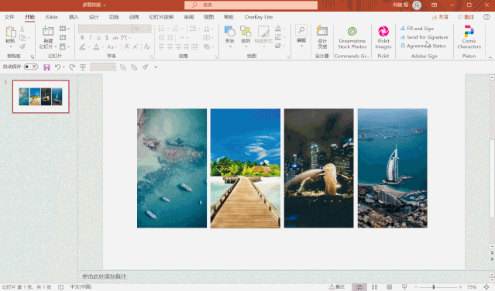The image size is (495, 291).
Task: Click the Quick Styles icon
Action: point(263,32)
